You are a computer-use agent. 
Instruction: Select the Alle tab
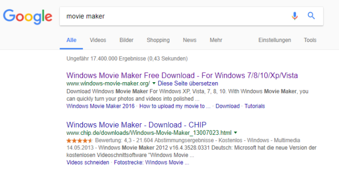point(71,40)
